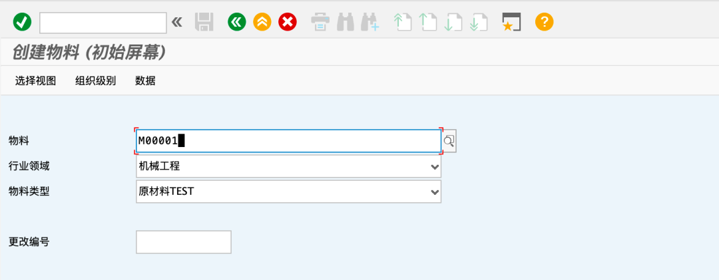Click the Print icon

click(320, 22)
